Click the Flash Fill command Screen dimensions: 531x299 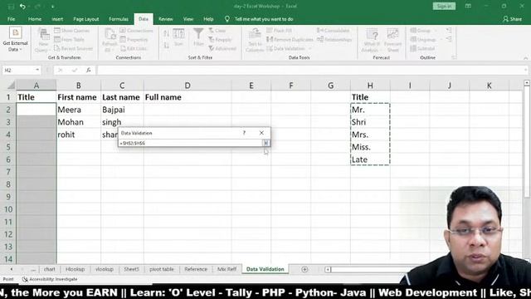pos(279,31)
